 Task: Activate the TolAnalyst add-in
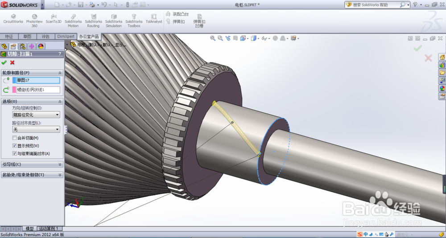pos(154,19)
